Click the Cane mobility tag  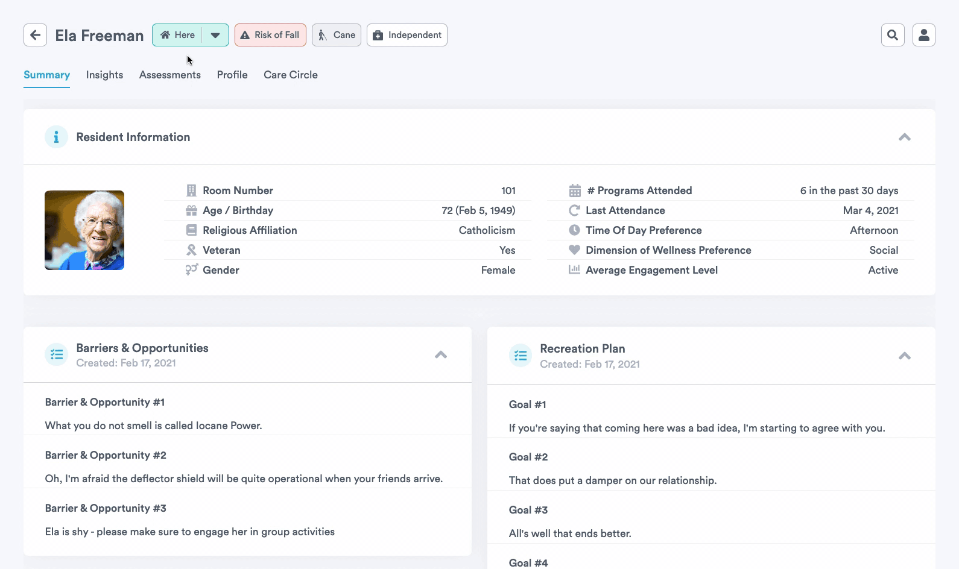pyautogui.click(x=337, y=35)
